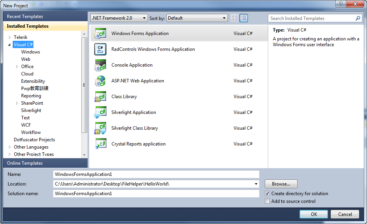Expand the SharePoint tree node
The image size is (367, 224).
(17, 103)
